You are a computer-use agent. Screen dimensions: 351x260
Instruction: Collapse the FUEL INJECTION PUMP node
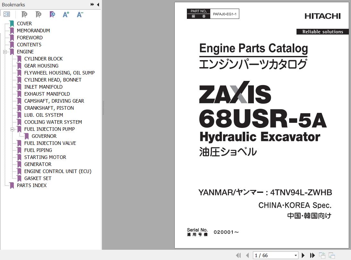12,129
